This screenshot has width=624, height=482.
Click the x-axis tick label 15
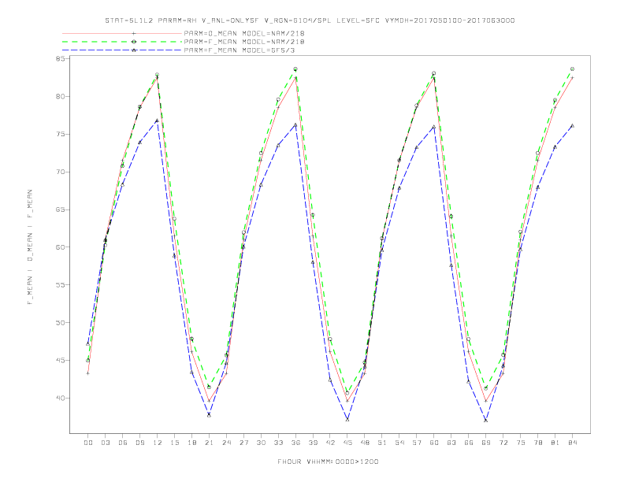(x=174, y=443)
